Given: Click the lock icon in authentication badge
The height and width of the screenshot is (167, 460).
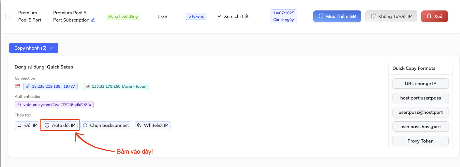Looking at the screenshot, I should [19, 105].
